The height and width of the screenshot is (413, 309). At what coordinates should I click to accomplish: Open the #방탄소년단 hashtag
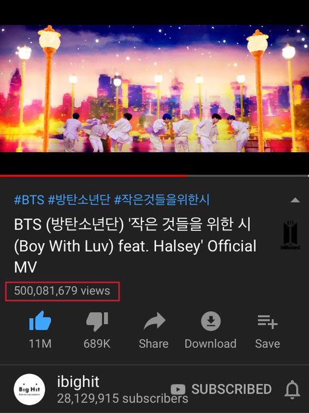click(79, 200)
